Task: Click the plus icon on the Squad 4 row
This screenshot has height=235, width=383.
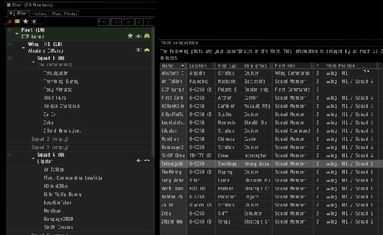Action: click(138, 161)
